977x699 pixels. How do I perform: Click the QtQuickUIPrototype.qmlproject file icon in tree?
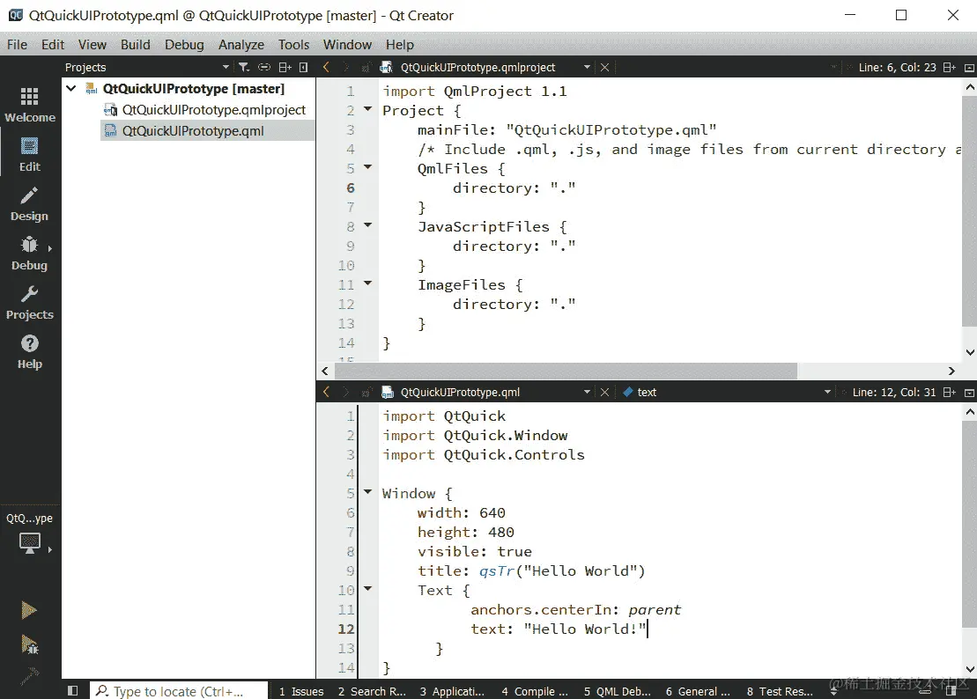(x=110, y=110)
